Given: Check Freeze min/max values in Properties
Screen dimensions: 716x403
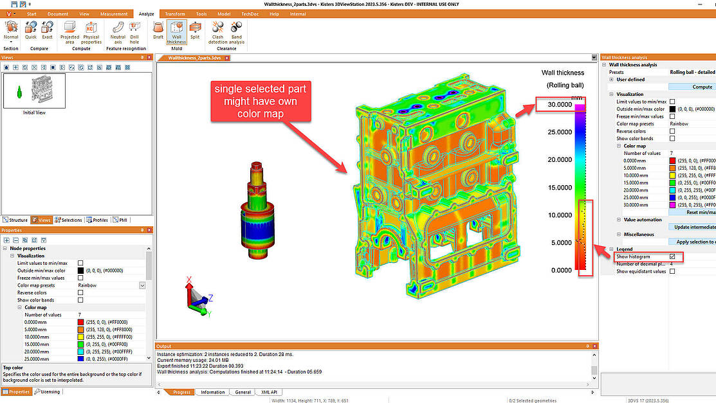Looking at the screenshot, I should click(x=80, y=278).
